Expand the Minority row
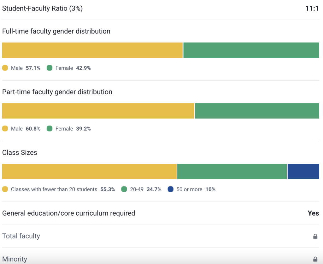The image size is (323, 264). coord(15,259)
